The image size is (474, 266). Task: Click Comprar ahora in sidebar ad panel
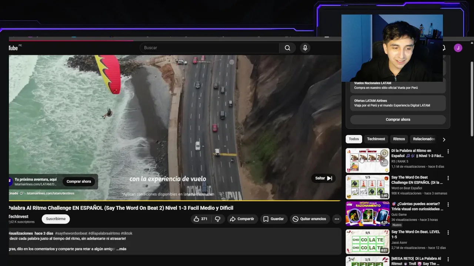click(398, 119)
